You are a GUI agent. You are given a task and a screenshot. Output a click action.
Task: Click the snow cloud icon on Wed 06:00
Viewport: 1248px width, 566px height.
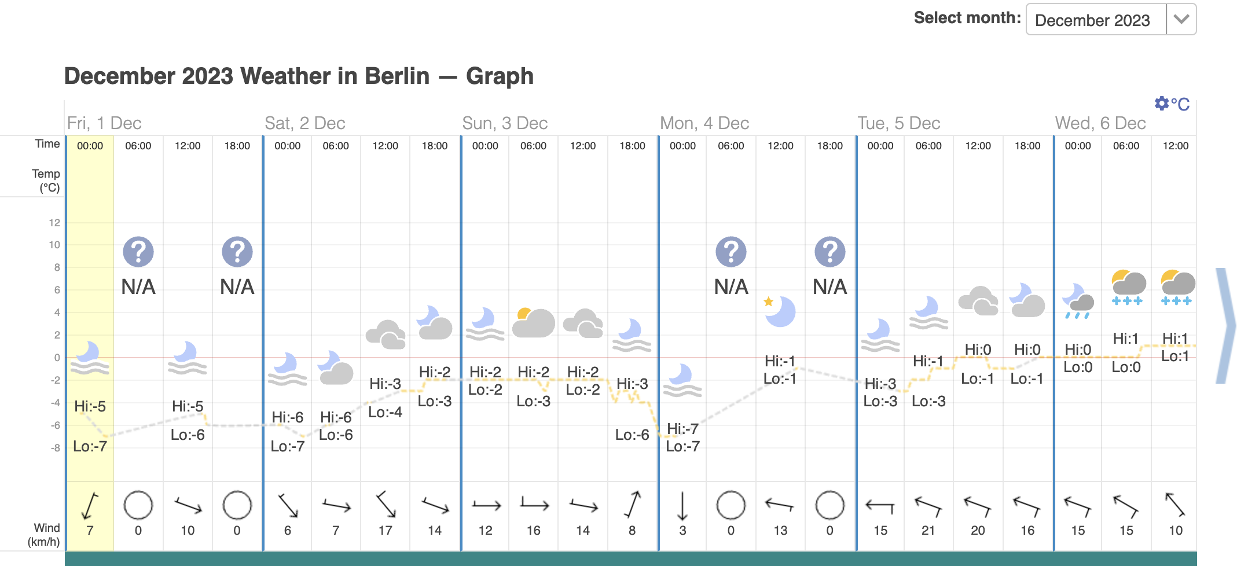(1128, 288)
